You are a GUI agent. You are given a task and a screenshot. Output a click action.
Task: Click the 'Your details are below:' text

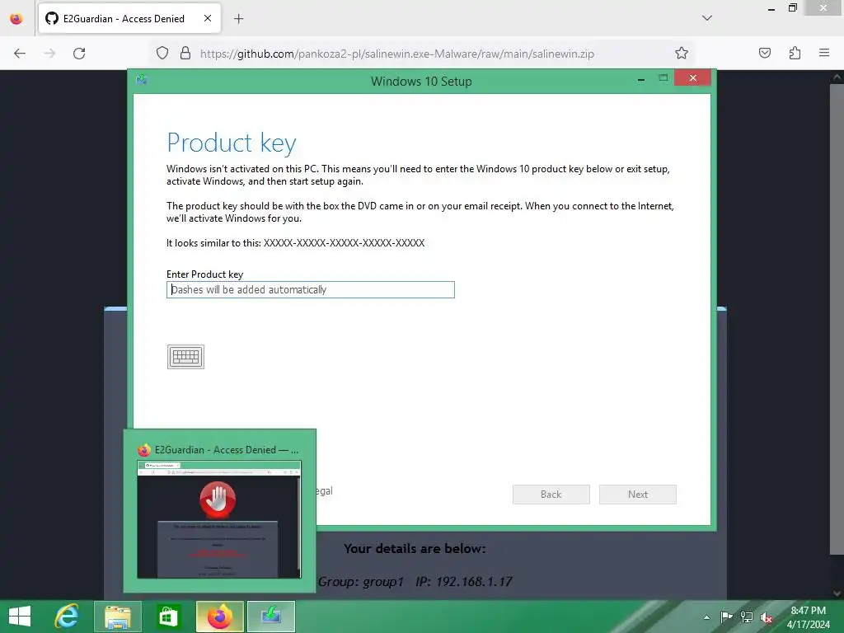[415, 548]
